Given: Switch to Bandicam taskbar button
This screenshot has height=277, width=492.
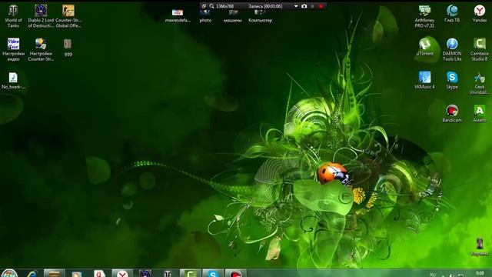Looking at the screenshot, I should click(235, 273).
